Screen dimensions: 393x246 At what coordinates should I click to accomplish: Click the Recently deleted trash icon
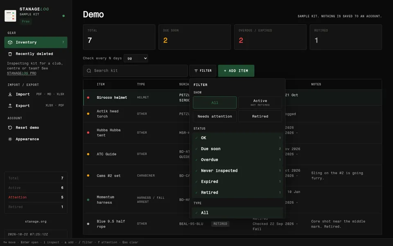[10, 54]
